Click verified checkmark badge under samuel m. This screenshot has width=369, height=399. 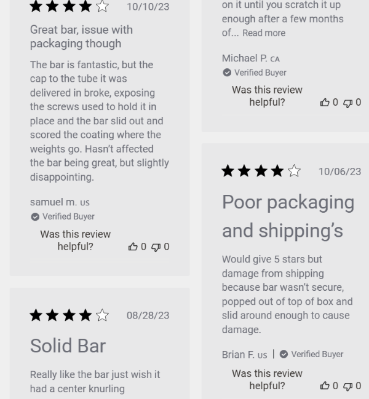pos(35,217)
